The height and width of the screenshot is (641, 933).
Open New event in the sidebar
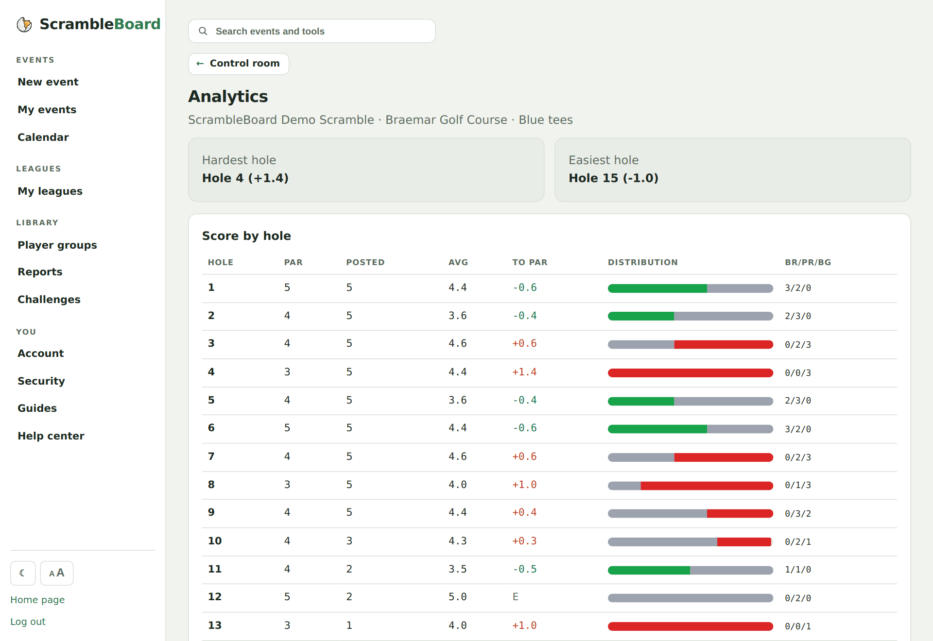[x=48, y=82]
